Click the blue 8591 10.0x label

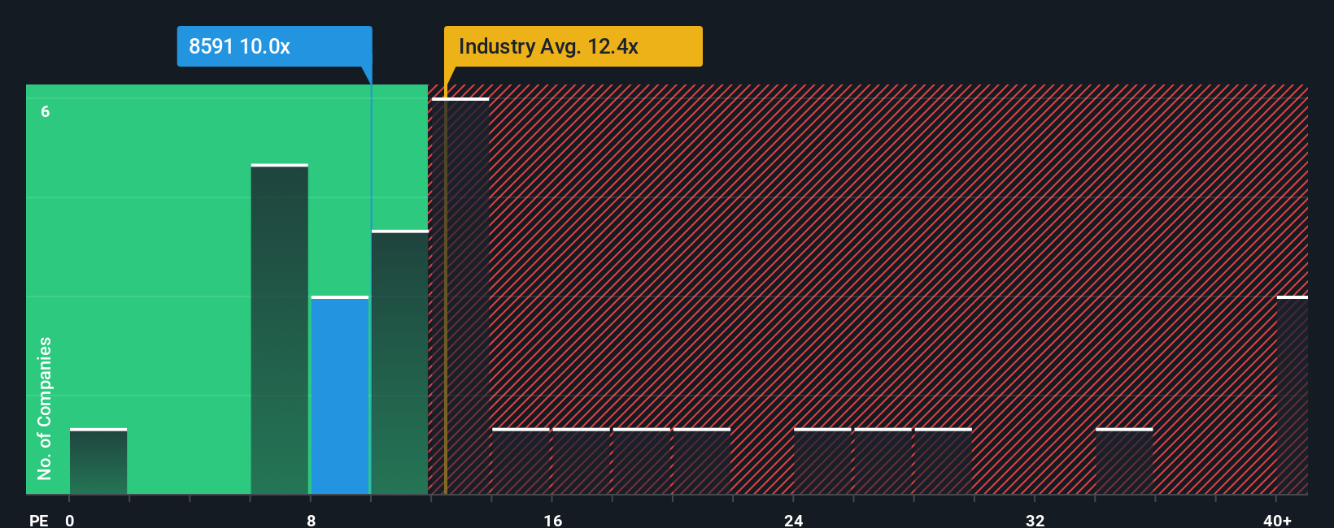click(x=274, y=46)
